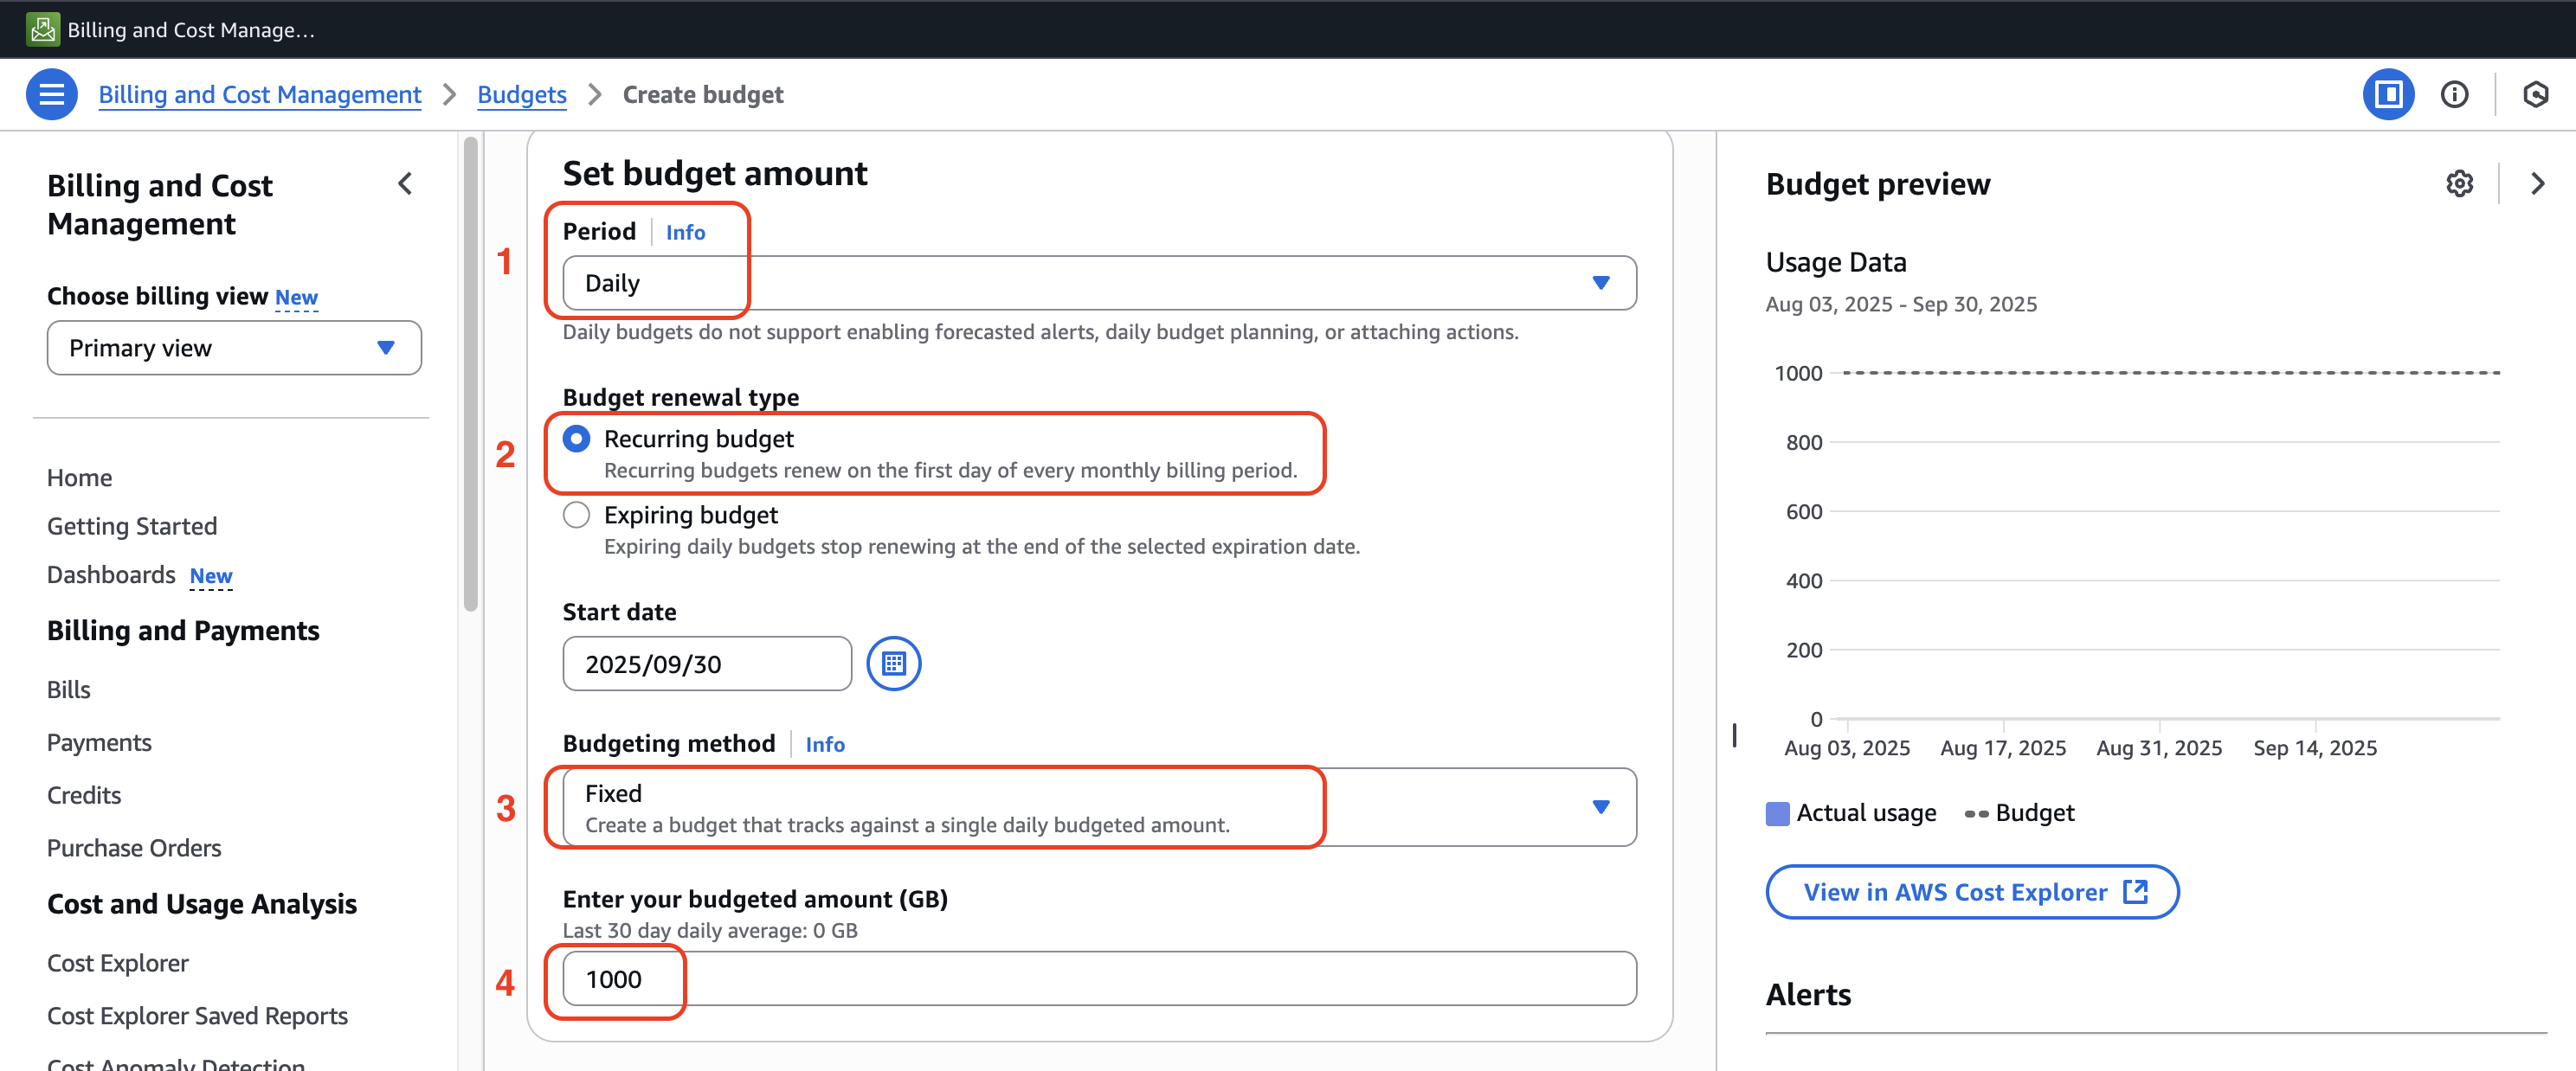
Task: Click the Actual usage legend color swatch
Action: tap(1777, 813)
